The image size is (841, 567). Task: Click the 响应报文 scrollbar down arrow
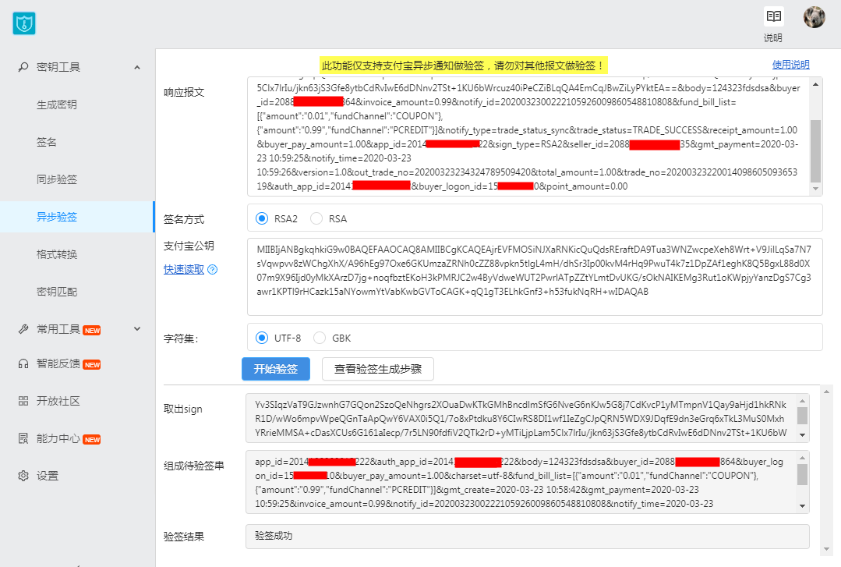pyautogui.click(x=816, y=189)
